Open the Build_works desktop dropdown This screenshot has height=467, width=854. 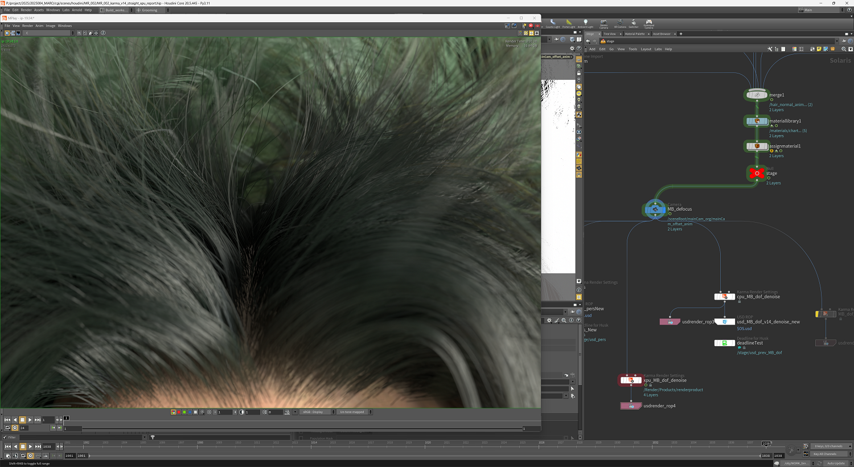[117, 10]
